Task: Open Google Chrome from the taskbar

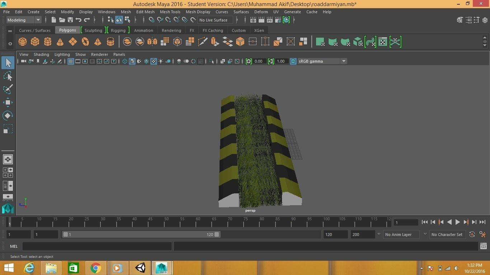Action: (95, 268)
